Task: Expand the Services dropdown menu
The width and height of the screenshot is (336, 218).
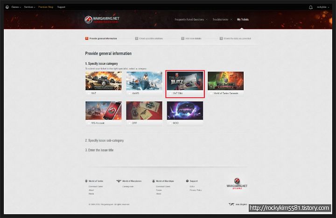Action: (x=29, y=7)
